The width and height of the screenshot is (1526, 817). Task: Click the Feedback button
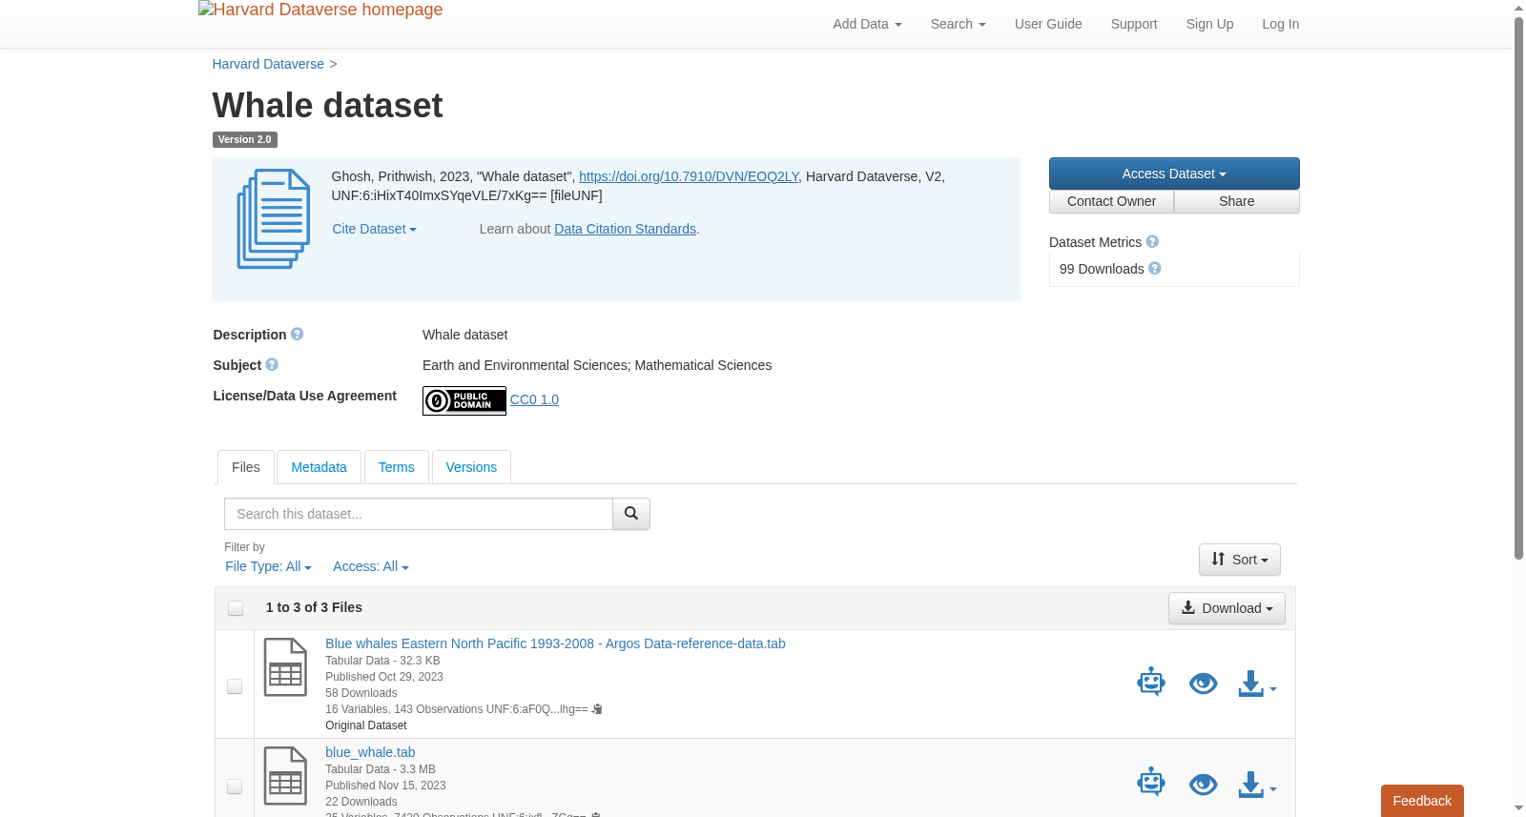coord(1422,801)
